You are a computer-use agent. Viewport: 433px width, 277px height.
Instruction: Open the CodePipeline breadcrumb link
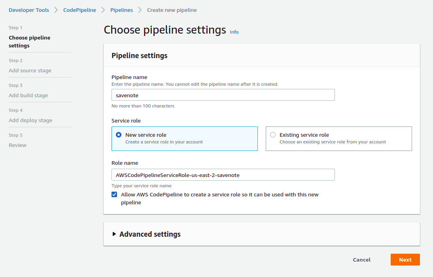coord(79,10)
